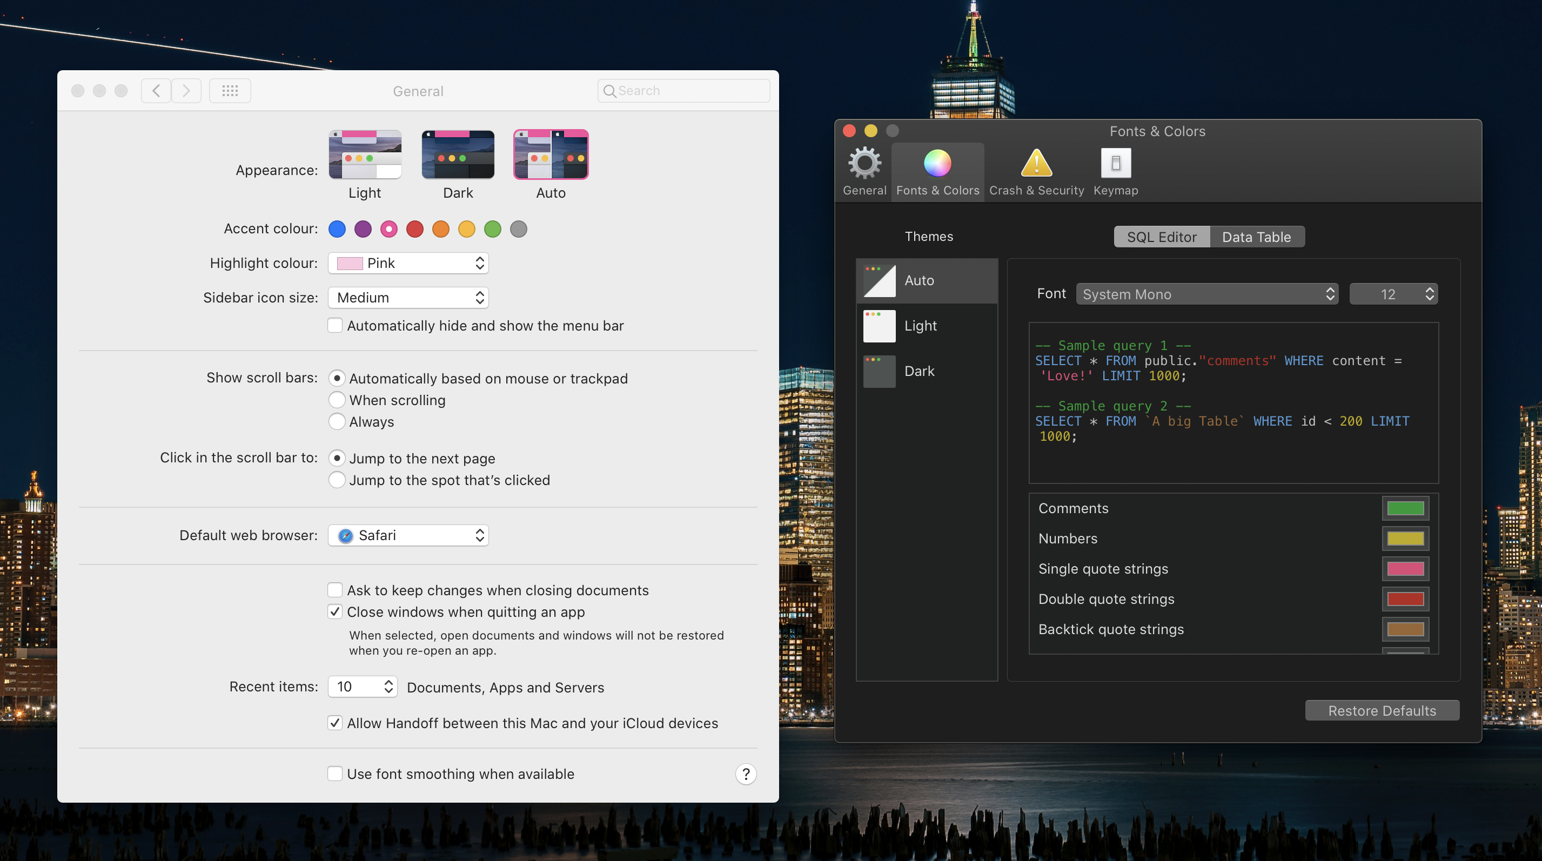
Task: Enable Ask to keep changes checkbox
Action: (x=335, y=590)
